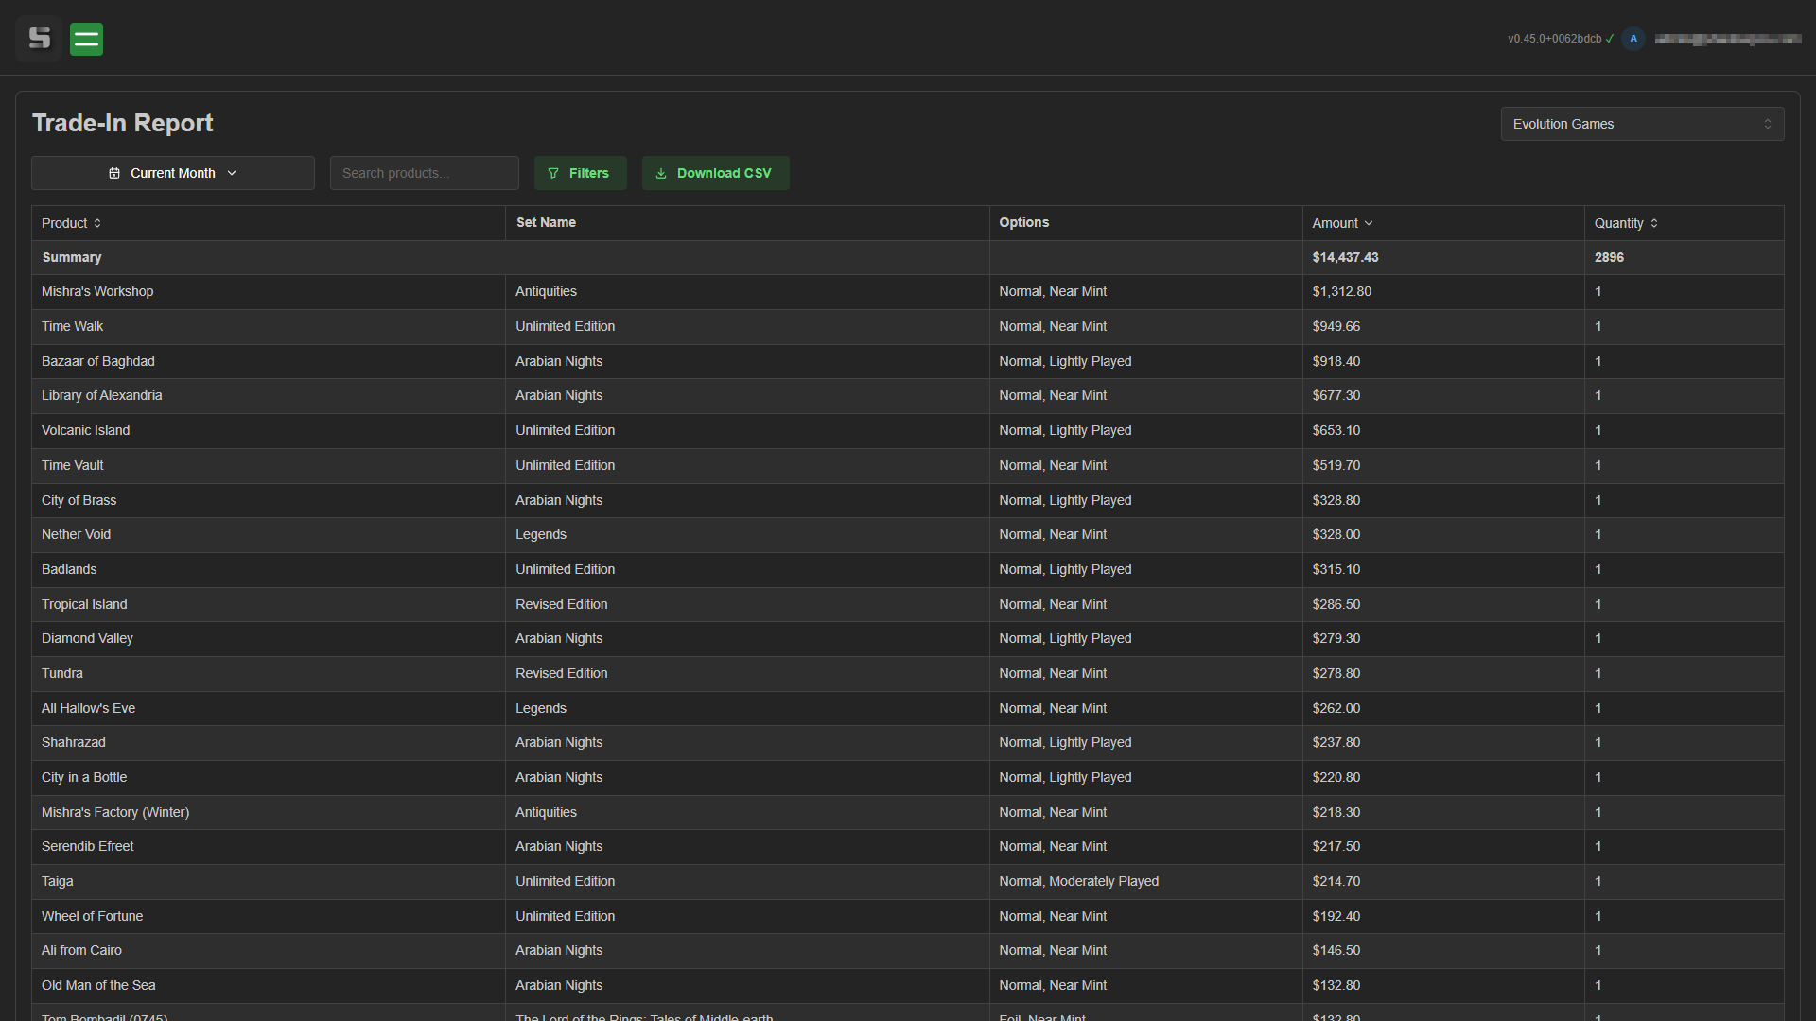Open the green hamburger menu

click(86, 39)
